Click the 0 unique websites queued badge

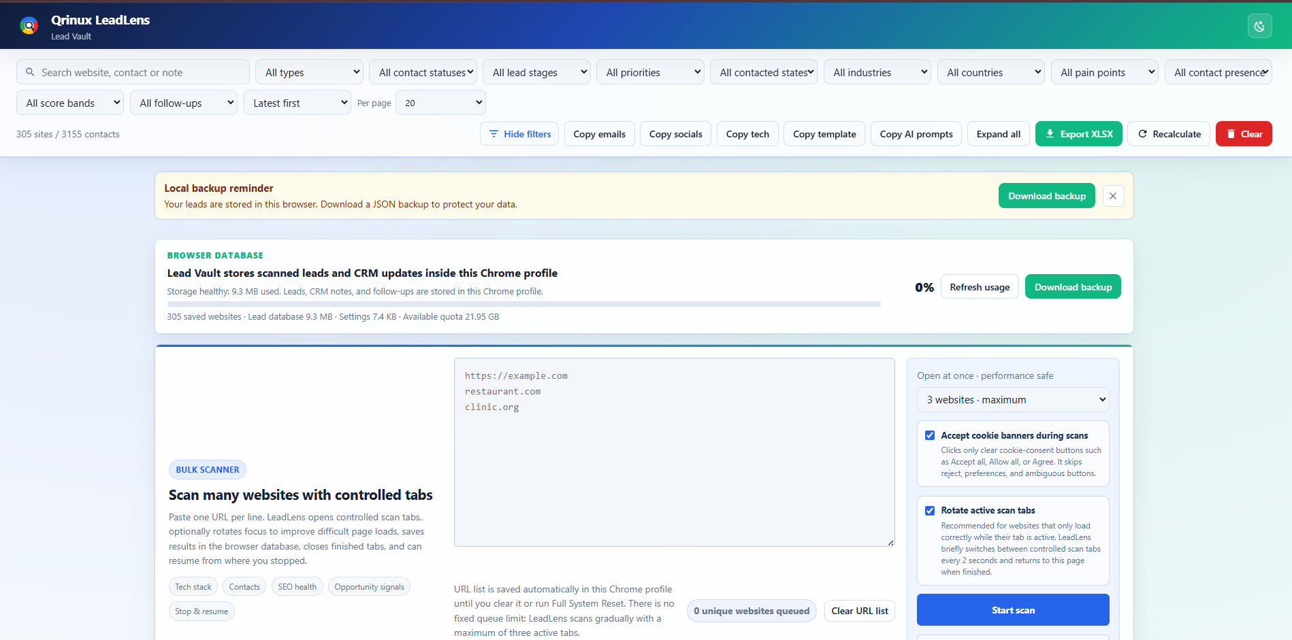point(752,611)
